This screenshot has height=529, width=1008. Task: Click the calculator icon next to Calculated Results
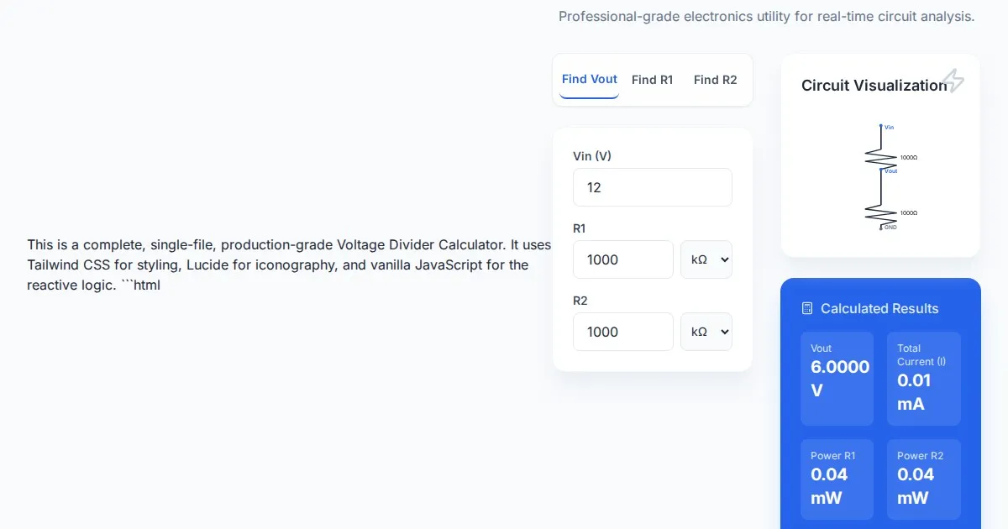(x=807, y=308)
